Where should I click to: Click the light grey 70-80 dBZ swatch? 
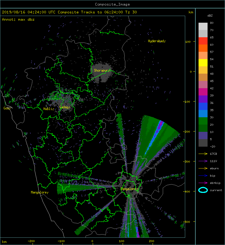(203, 26)
